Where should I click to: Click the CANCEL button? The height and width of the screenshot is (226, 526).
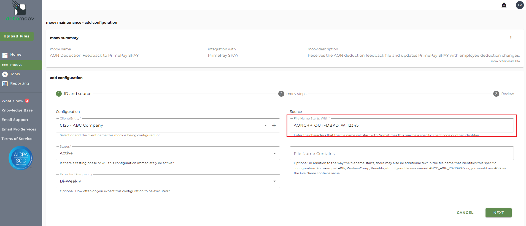pos(465,213)
